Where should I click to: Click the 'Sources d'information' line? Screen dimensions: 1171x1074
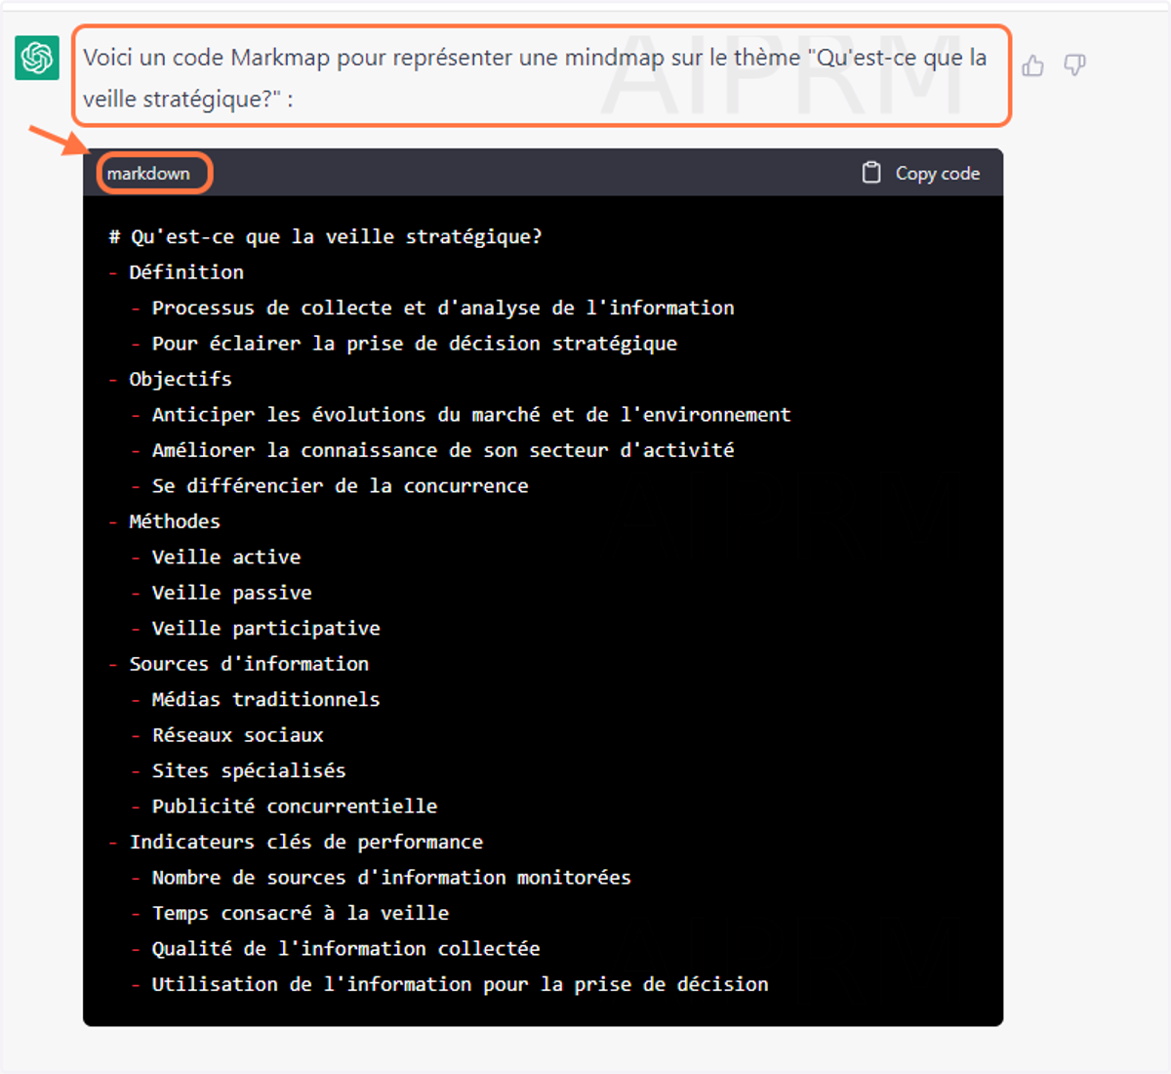pyautogui.click(x=249, y=664)
